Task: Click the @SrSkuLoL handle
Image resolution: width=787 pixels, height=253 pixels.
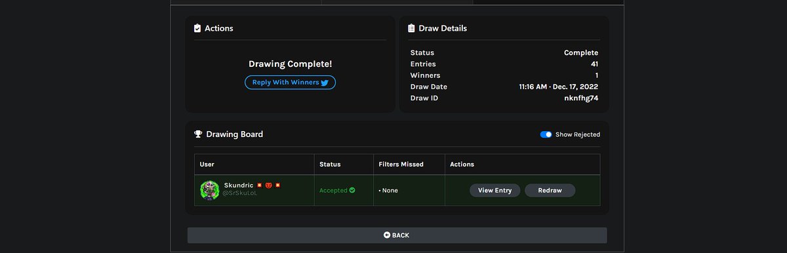Action: pyautogui.click(x=239, y=194)
